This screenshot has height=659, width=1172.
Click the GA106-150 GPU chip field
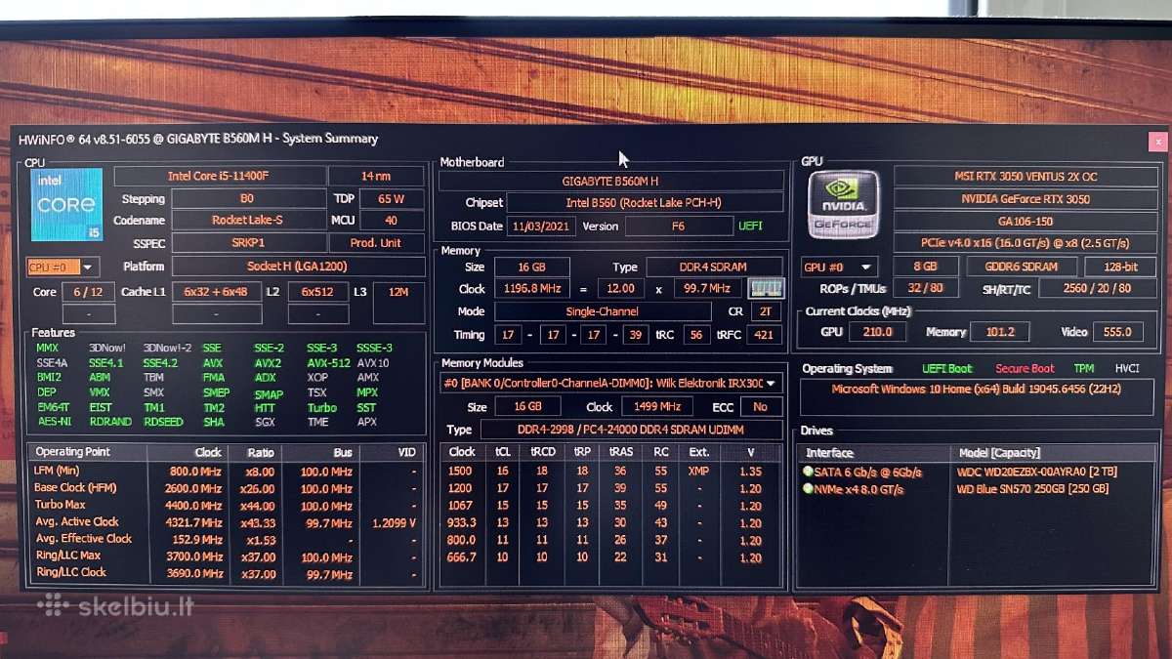coord(1025,222)
